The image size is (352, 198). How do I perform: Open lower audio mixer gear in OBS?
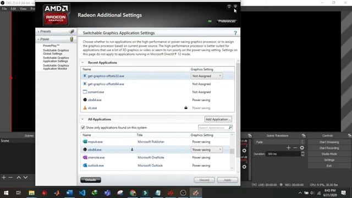pyautogui.click(x=244, y=167)
